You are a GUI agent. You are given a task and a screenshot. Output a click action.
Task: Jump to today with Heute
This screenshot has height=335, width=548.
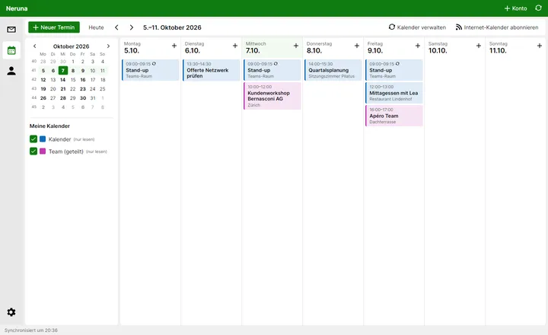point(96,27)
